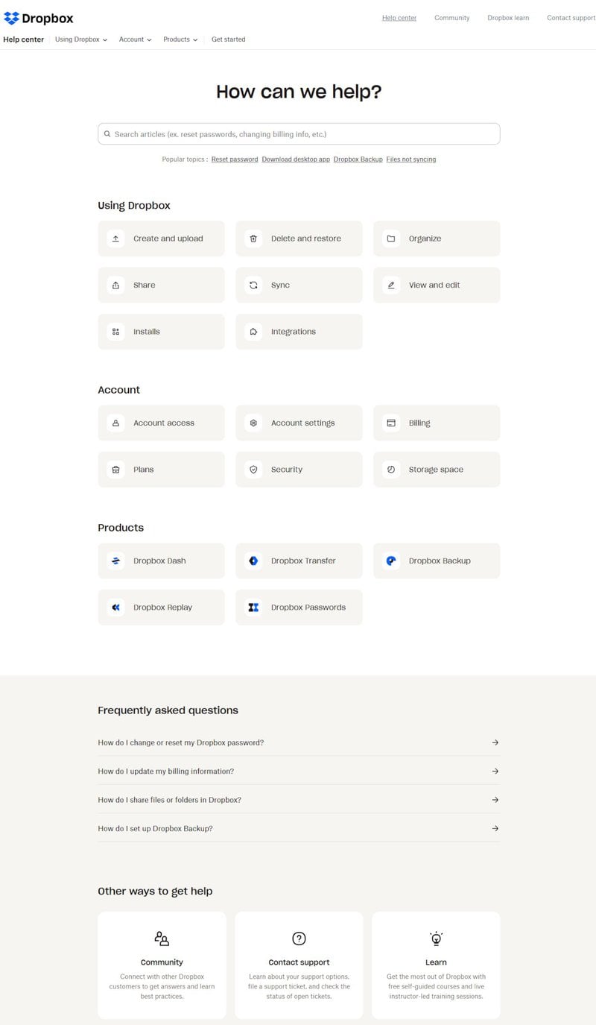
Task: Click the Delete and restore trash icon
Action: point(253,238)
